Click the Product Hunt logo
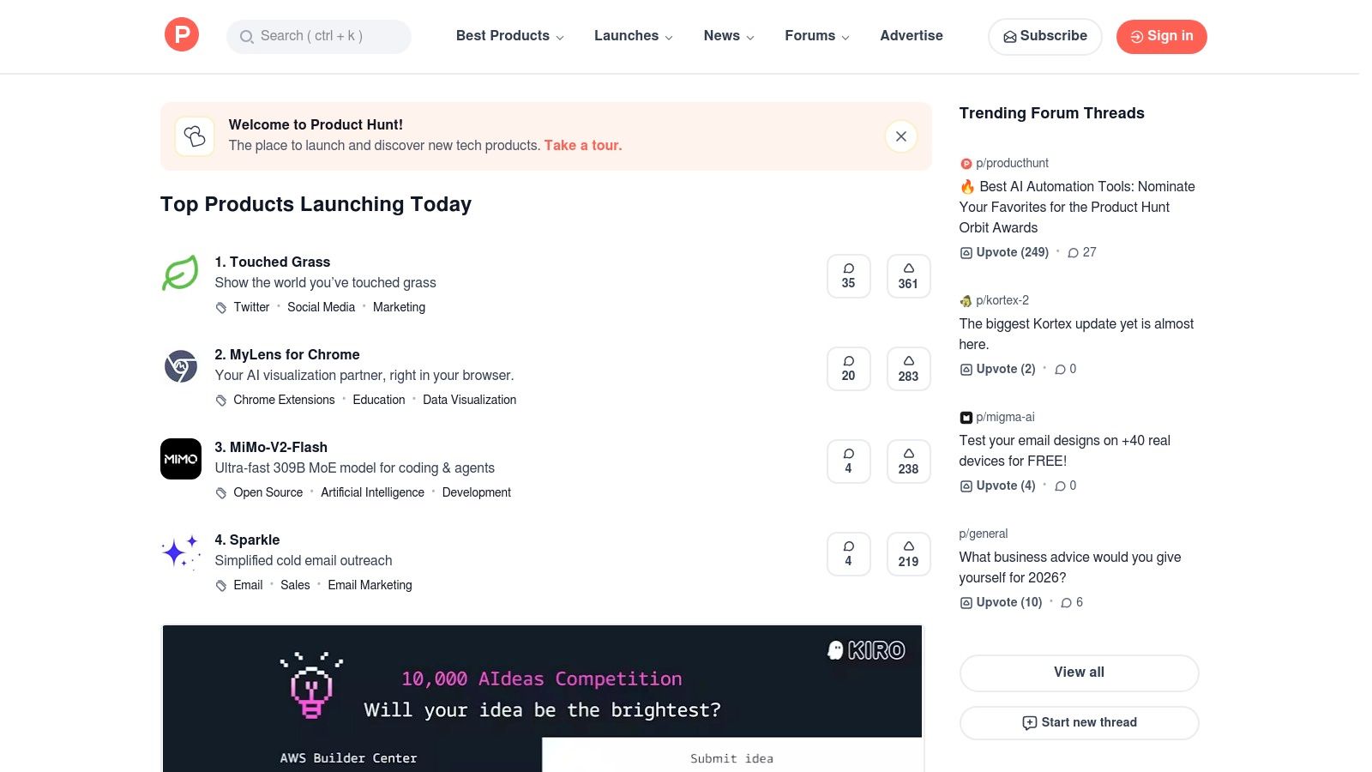1372x772 pixels. [181, 35]
